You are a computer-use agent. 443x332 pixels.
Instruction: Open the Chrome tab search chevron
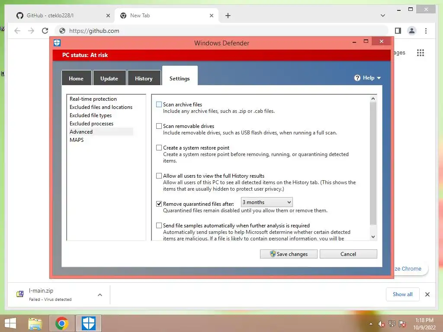click(383, 16)
